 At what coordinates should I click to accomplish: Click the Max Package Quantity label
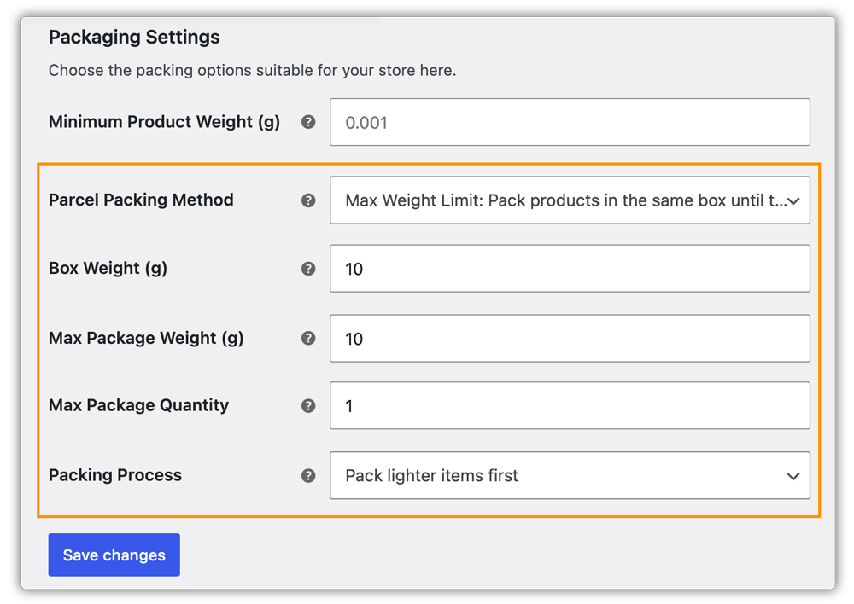coord(139,405)
